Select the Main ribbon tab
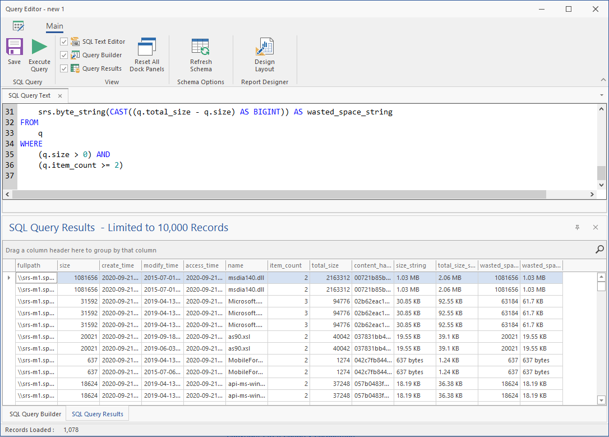 click(54, 26)
